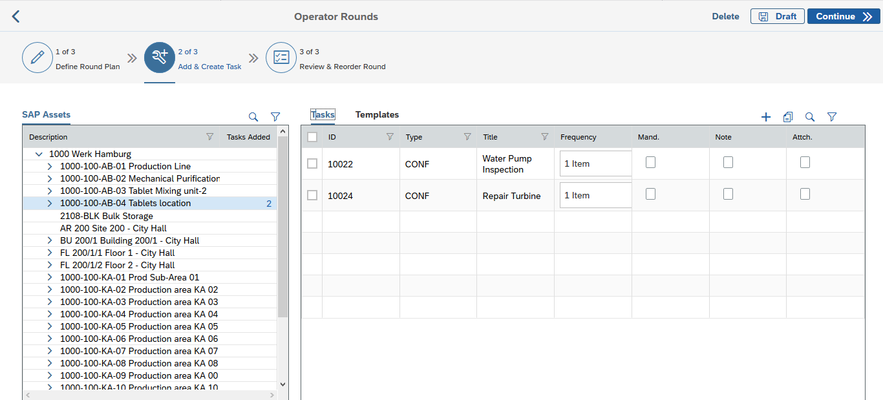Go to step 3 Review & Reorder Round
Viewport: 883px width, 400px height.
coord(343,67)
